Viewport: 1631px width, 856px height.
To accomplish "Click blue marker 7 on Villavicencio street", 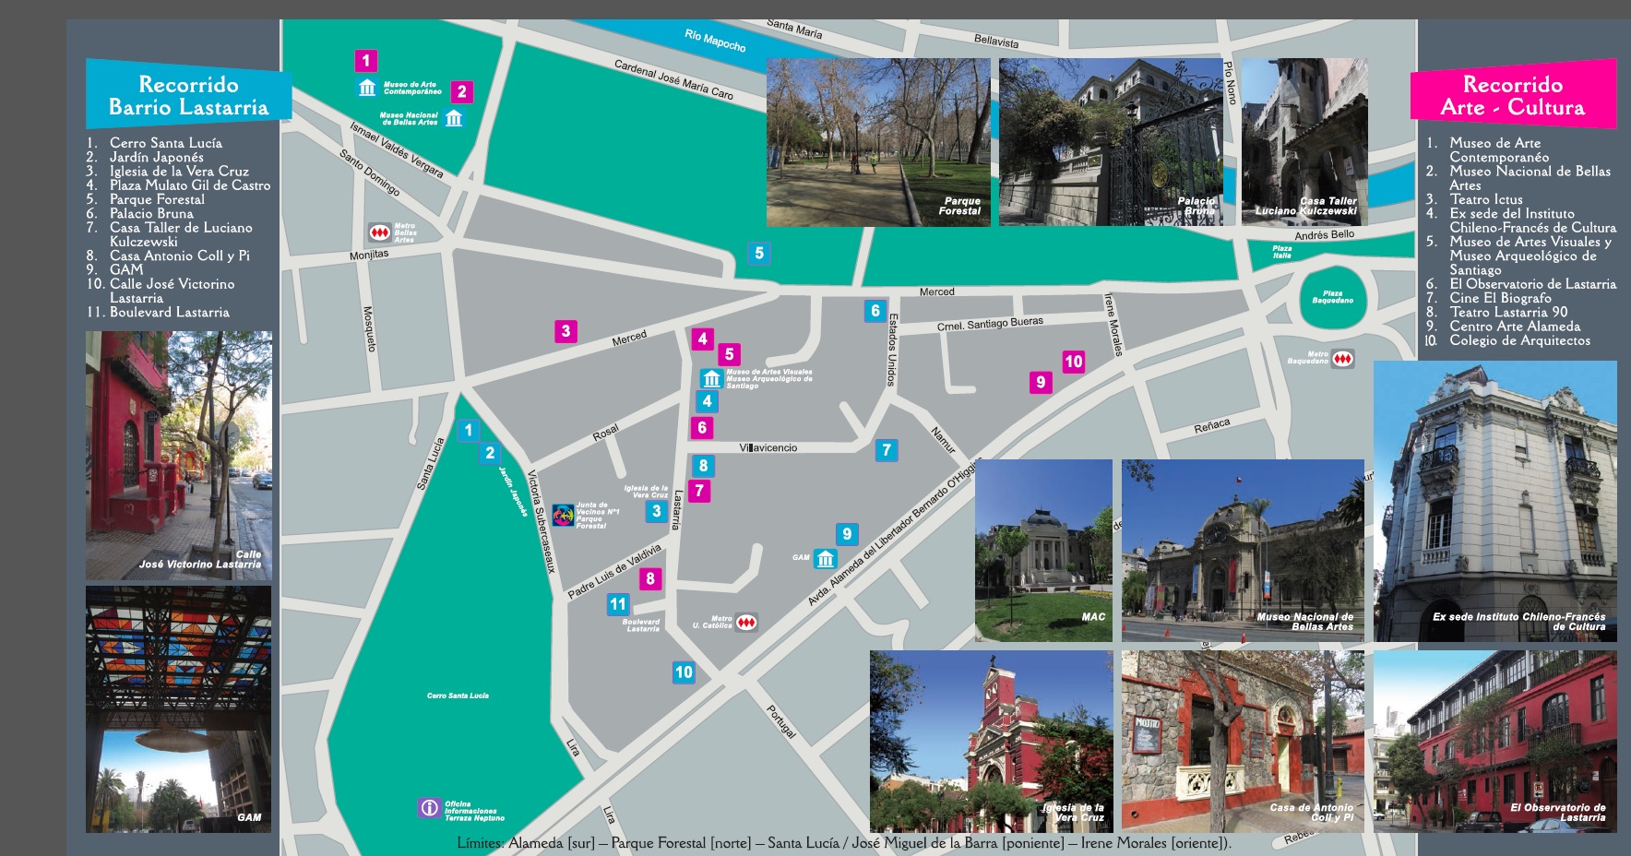I will coord(887,450).
